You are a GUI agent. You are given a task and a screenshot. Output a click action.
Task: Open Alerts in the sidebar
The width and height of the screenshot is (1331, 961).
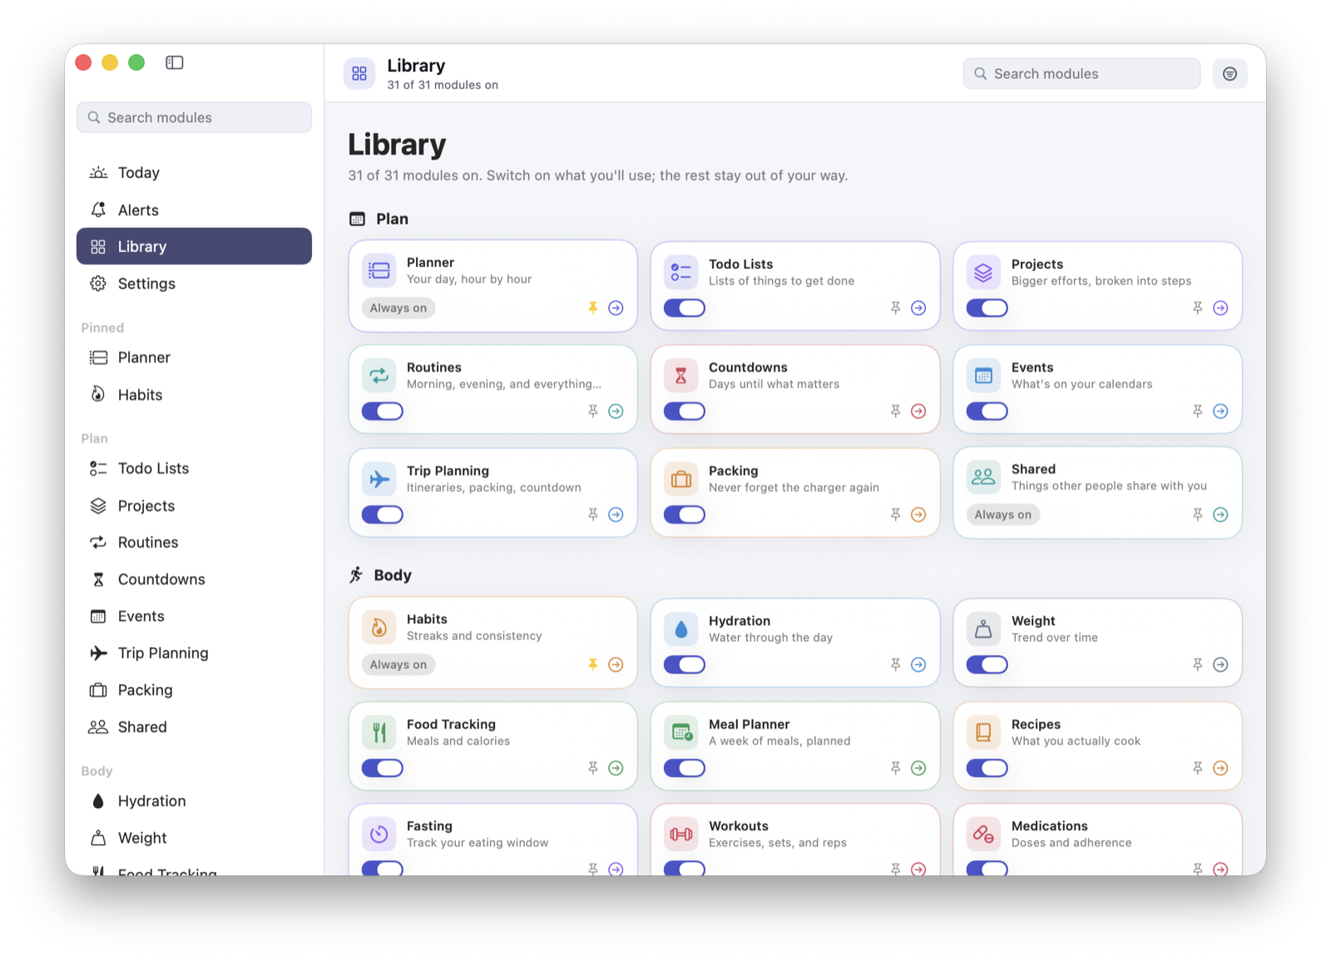coord(194,210)
